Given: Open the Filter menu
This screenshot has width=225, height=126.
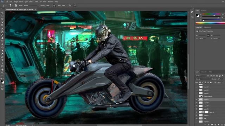Looking at the screenshot, I should pyautogui.click(x=36, y=2).
